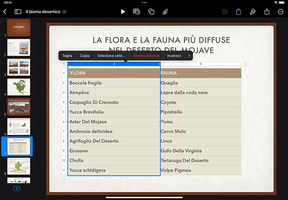Tap the undo icon

[x=224, y=12]
